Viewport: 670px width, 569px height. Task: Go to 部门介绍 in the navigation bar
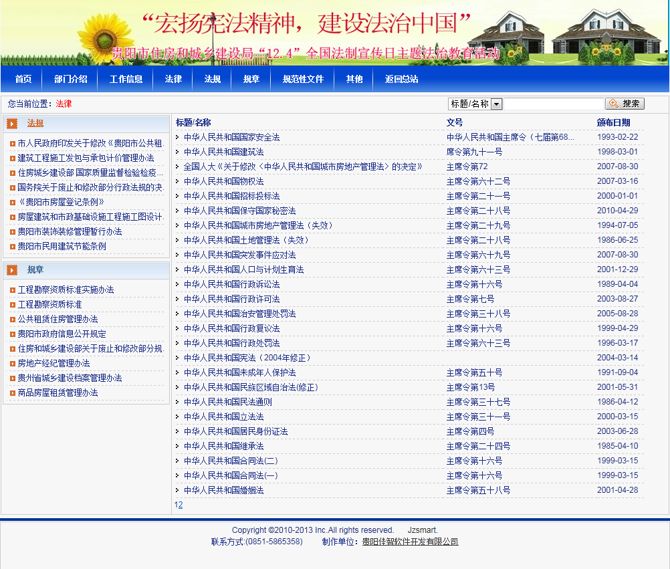point(70,79)
